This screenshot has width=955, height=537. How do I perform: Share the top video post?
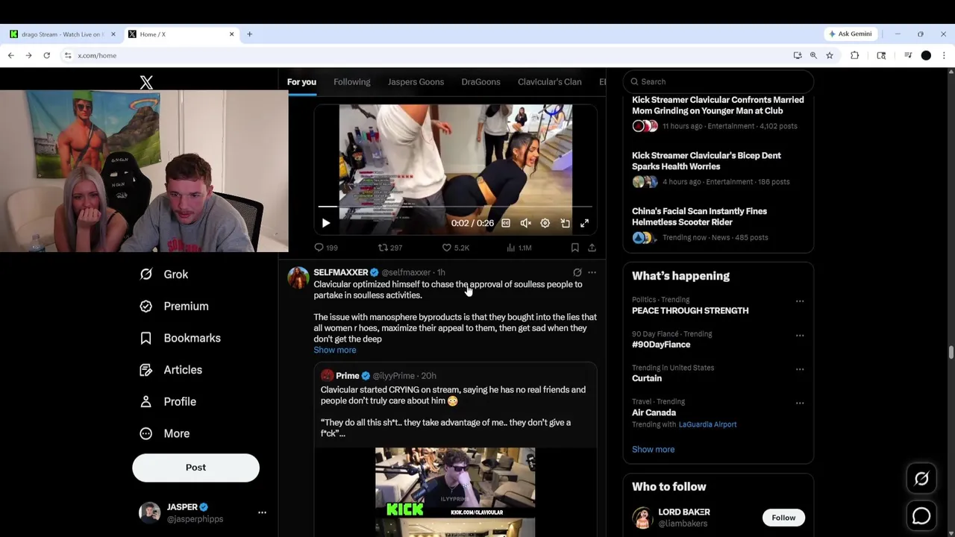(592, 248)
